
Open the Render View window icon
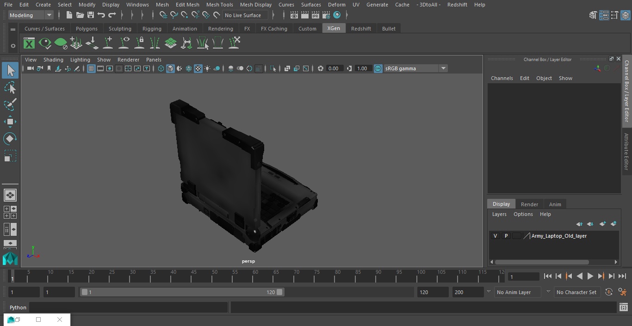(x=294, y=15)
